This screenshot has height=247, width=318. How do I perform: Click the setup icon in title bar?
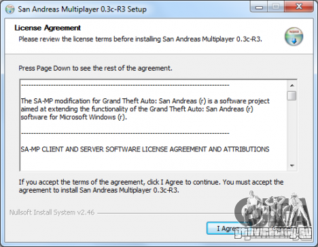(x=10, y=9)
